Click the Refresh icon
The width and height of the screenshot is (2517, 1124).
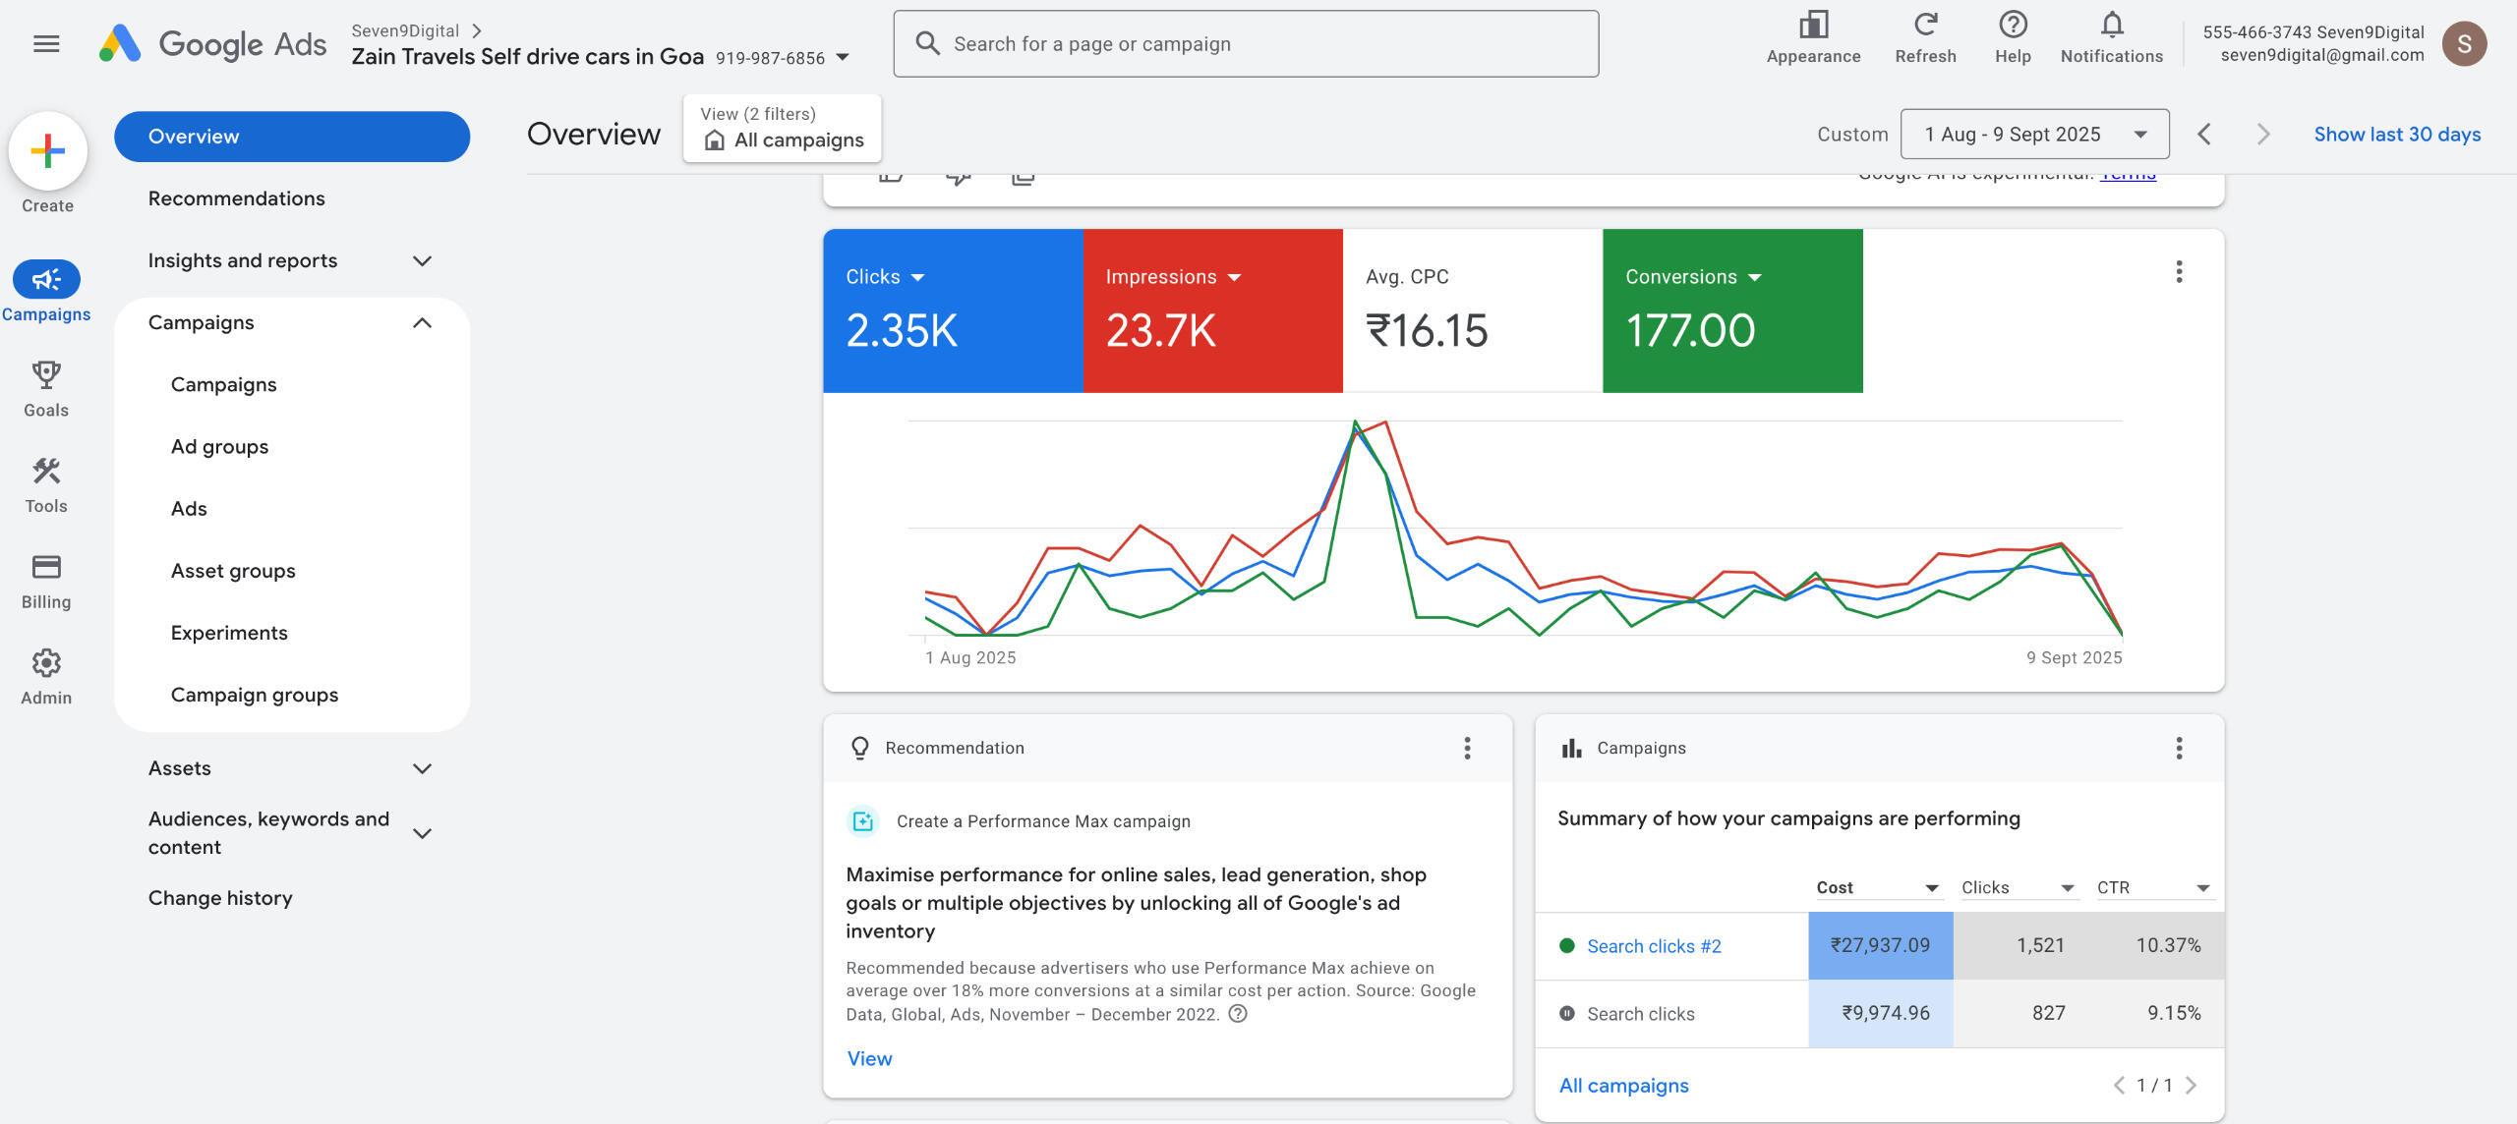click(1925, 26)
